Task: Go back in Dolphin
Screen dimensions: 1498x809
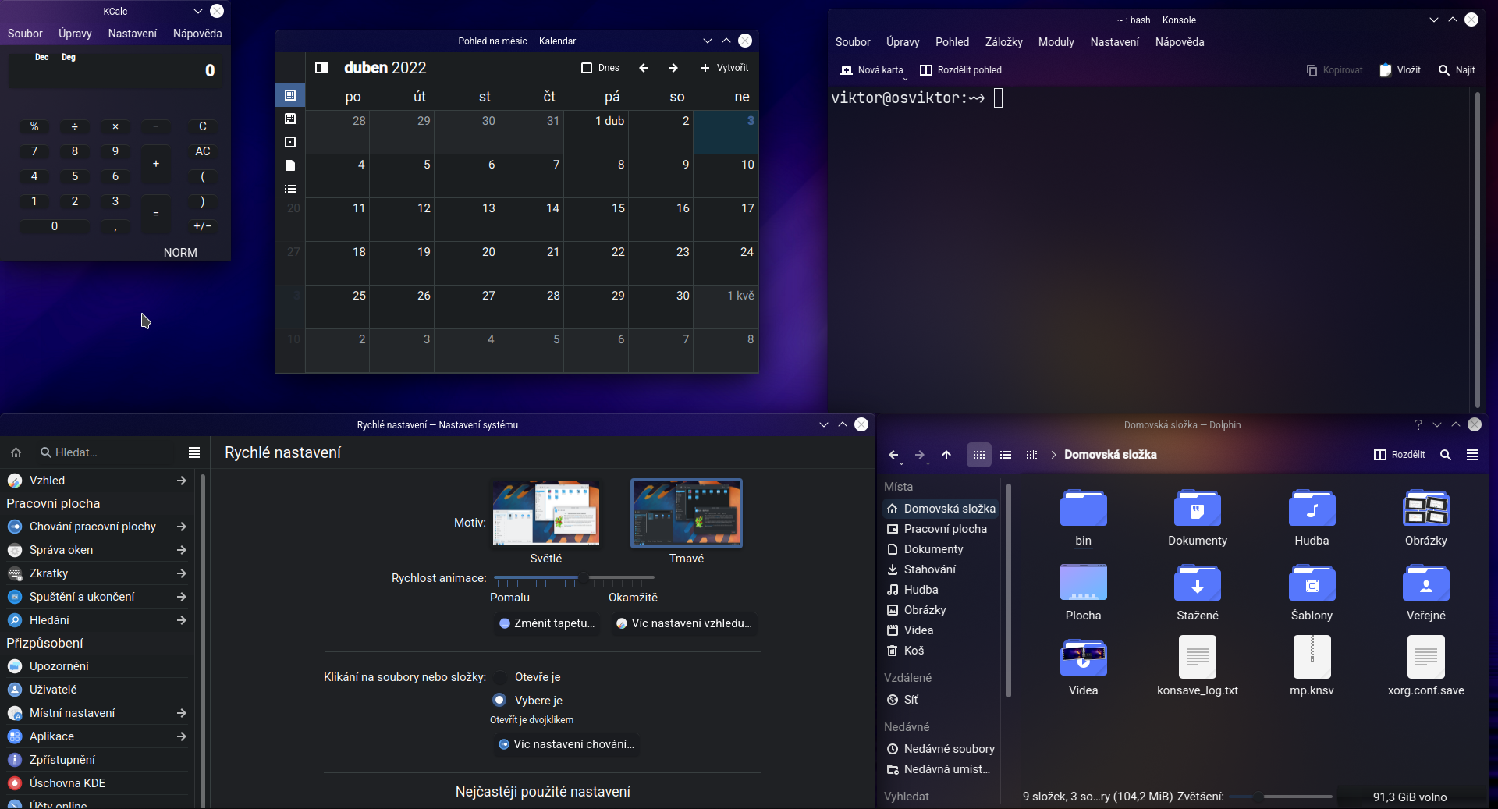Action: 894,455
